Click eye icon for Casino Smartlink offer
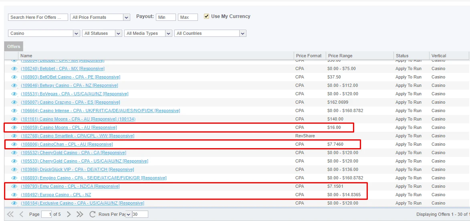The height and width of the screenshot is (221, 470). pos(14,136)
